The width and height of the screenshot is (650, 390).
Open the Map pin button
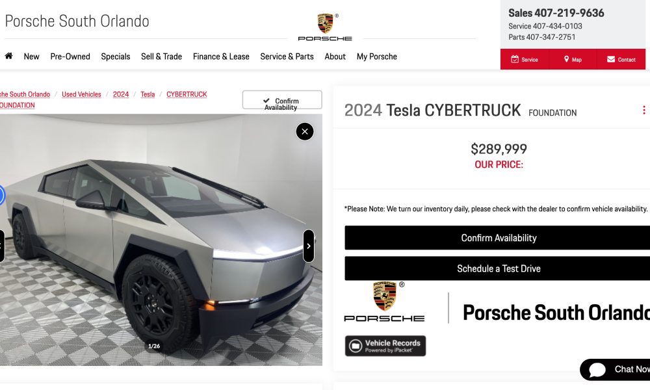[x=573, y=59]
